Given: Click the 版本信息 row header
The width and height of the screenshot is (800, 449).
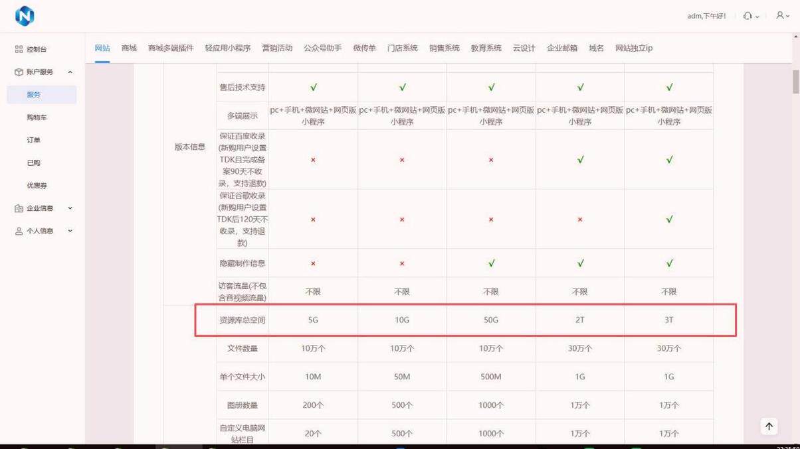Looking at the screenshot, I should click(x=190, y=147).
